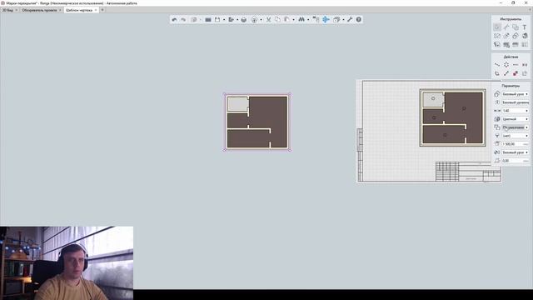533x300 pixels.
Task: Expand the Export options arrow
Action: coord(237,20)
